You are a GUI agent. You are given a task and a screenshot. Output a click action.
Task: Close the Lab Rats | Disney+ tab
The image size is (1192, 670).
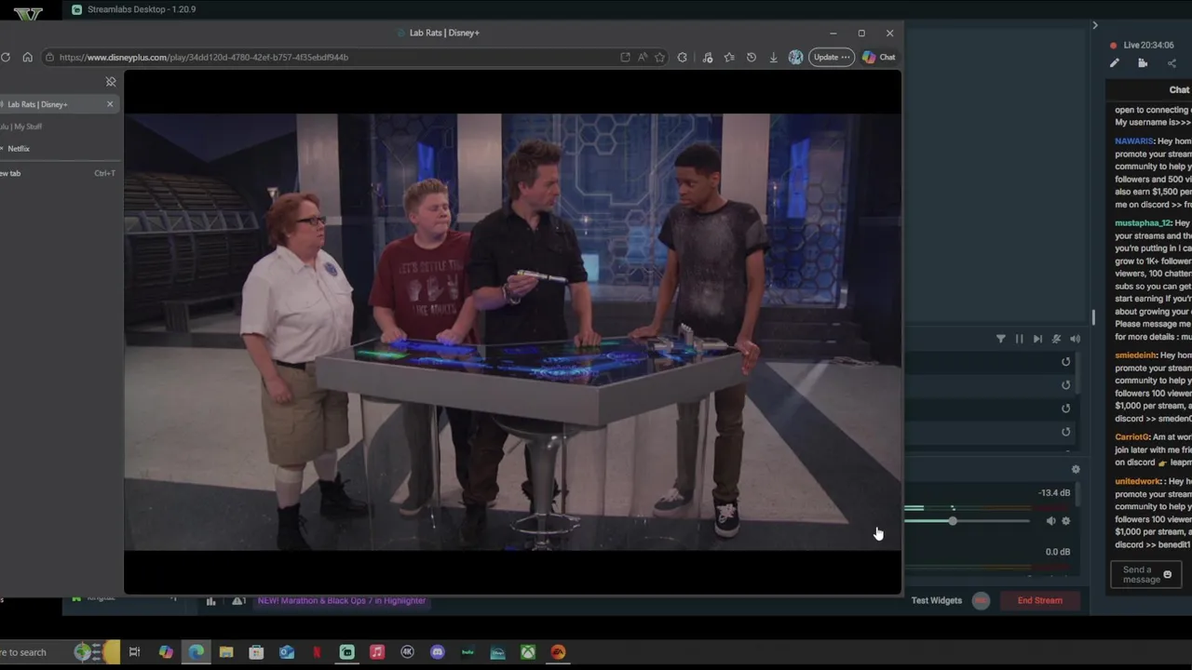pos(110,104)
